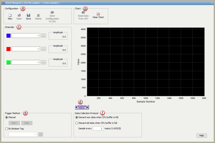The width and height of the screenshot is (215, 143).
Task: Click the Delete configuration icon
Action: (38, 15)
